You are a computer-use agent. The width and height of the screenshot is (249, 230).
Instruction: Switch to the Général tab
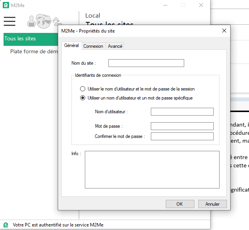tap(71, 46)
